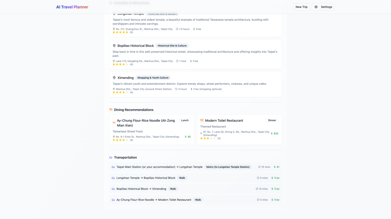This screenshot has height=219, width=391.
Task: Click the Bopiliao Historical Block star rating
Action: click(x=121, y=64)
